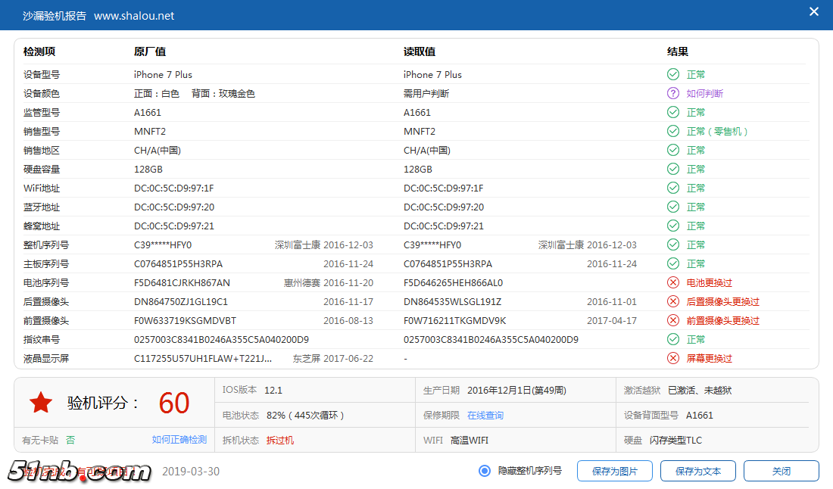The height and width of the screenshot is (489, 833).
Task: Click the 保存为图片 button
Action: pyautogui.click(x=614, y=470)
